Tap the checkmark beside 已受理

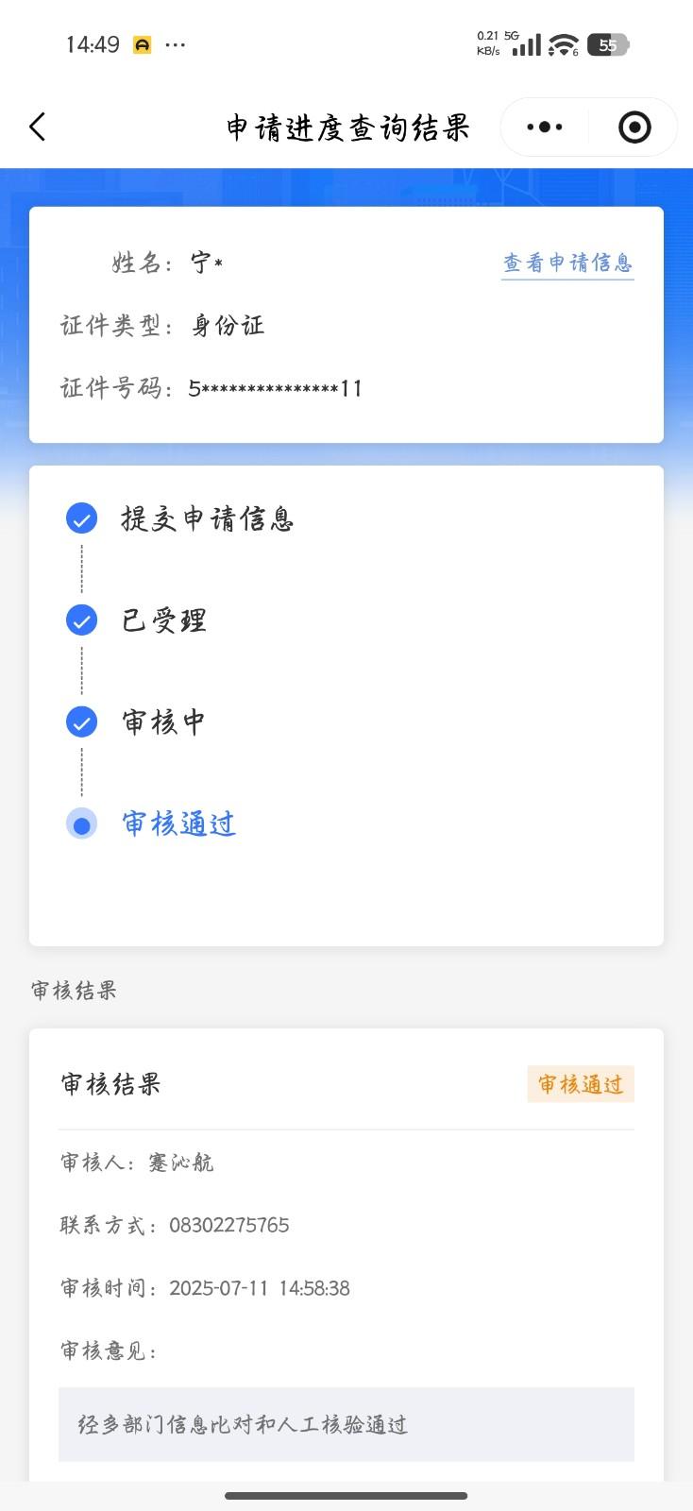[x=81, y=620]
